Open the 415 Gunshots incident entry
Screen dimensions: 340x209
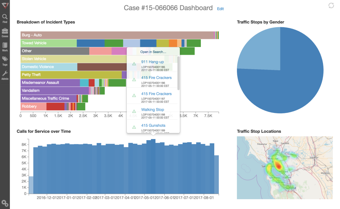coord(153,125)
